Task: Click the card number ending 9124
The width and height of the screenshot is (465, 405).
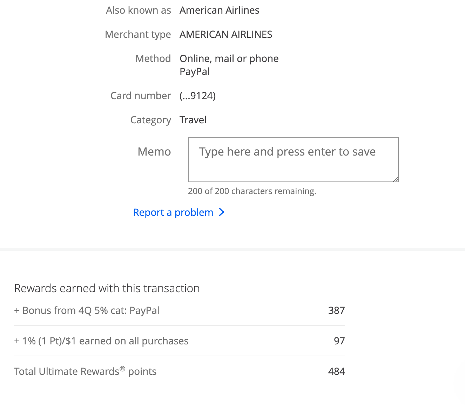Action: coord(197,96)
